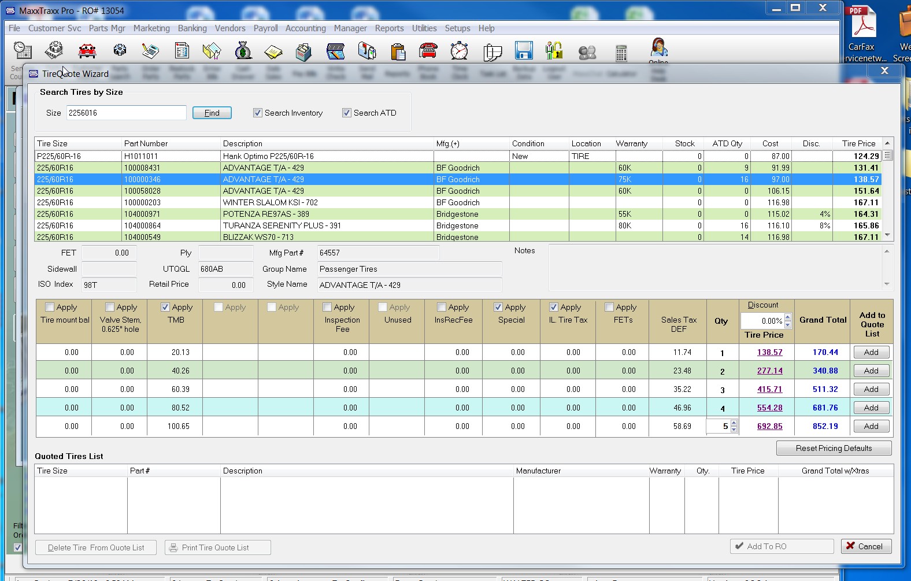Open the Setups menu
The height and width of the screenshot is (581, 911).
point(457,28)
